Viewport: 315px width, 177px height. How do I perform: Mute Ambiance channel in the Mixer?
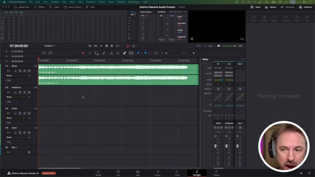coord(232,128)
